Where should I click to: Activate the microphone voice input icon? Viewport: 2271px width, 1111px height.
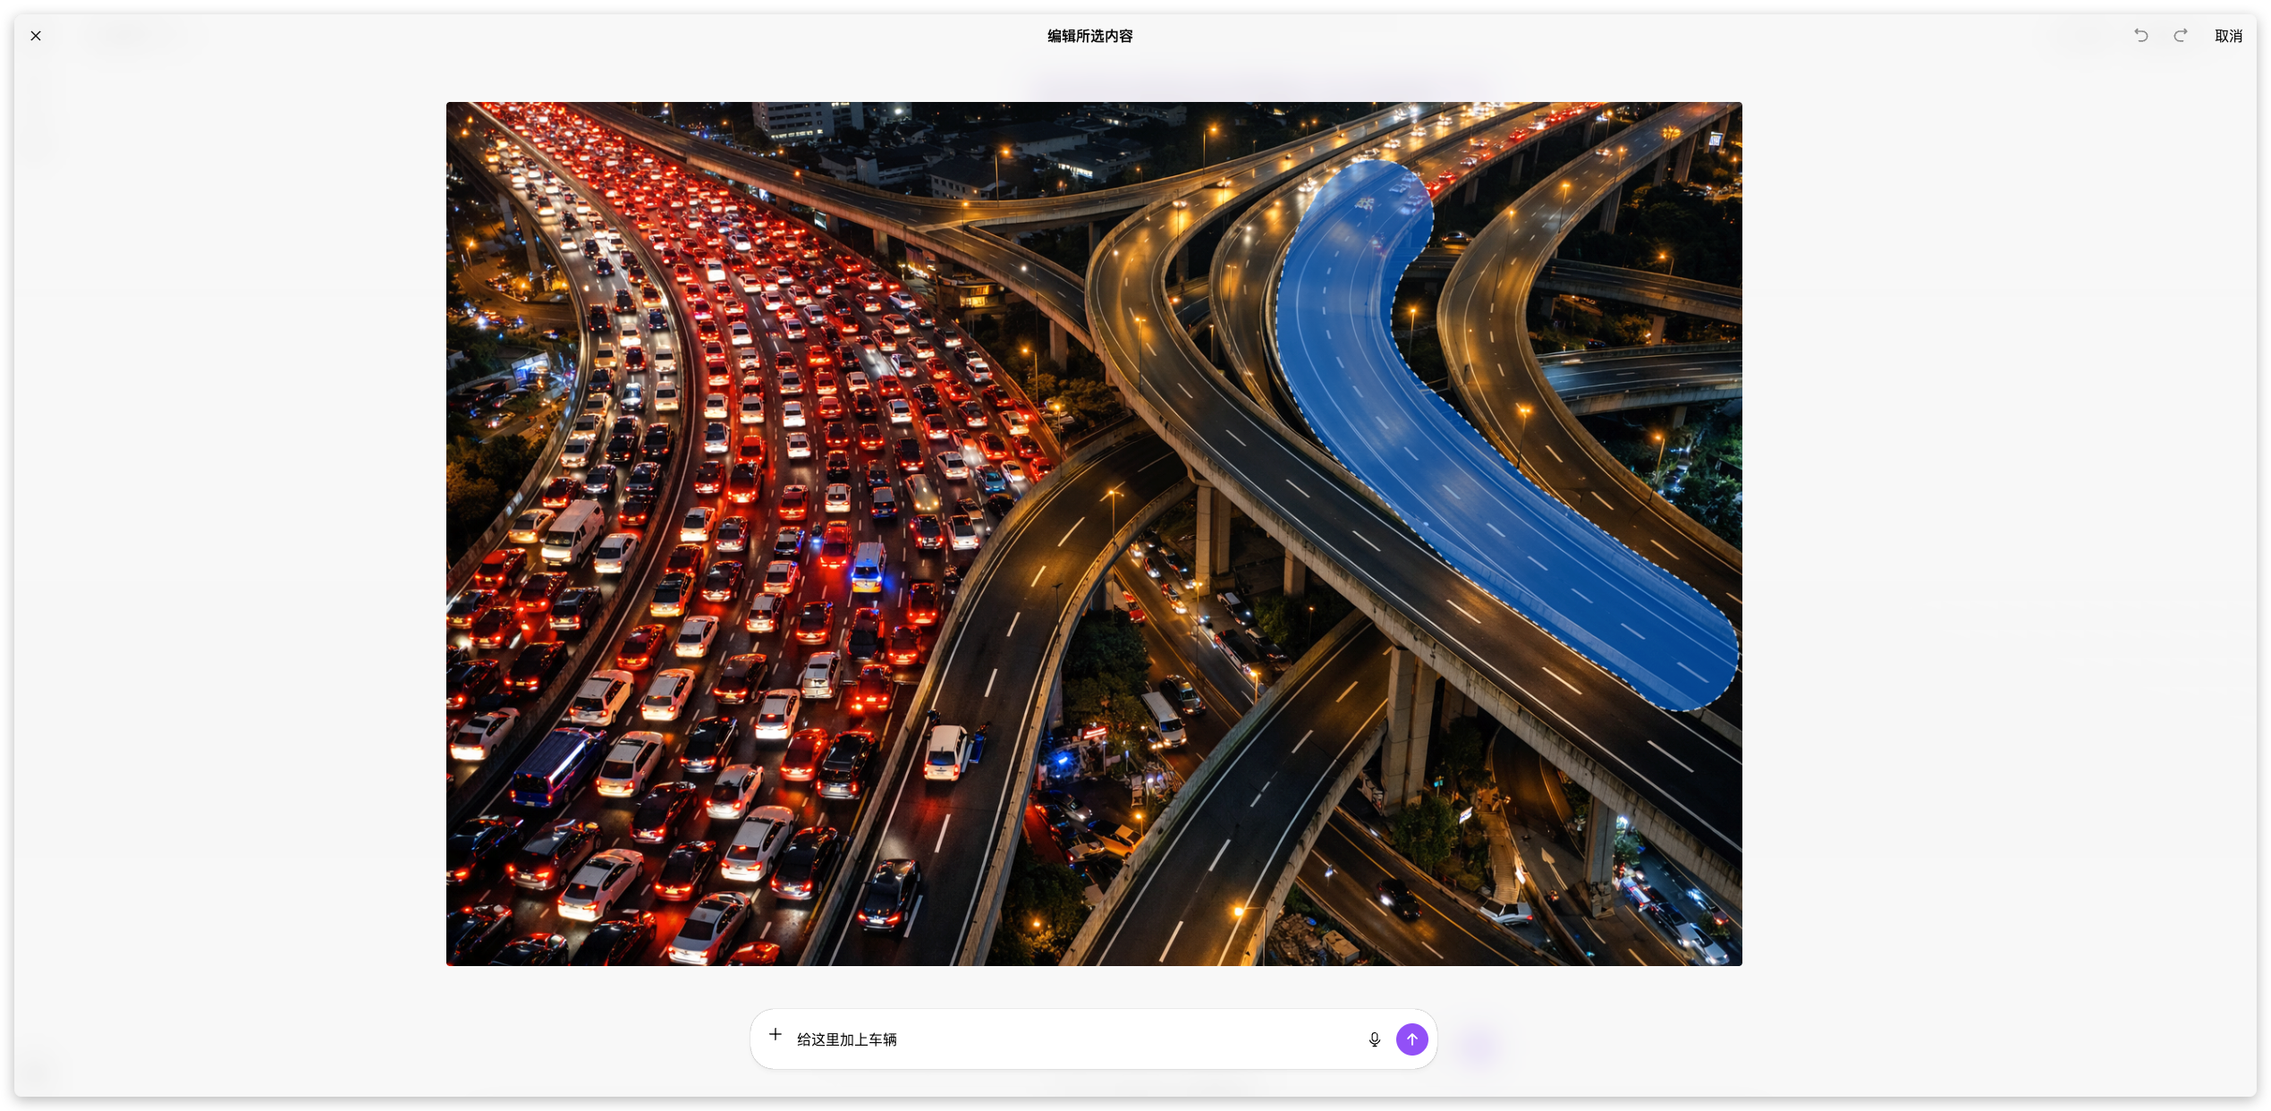pyautogui.click(x=1374, y=1039)
